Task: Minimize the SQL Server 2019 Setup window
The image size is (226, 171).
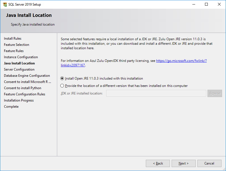Action: (x=194, y=4)
